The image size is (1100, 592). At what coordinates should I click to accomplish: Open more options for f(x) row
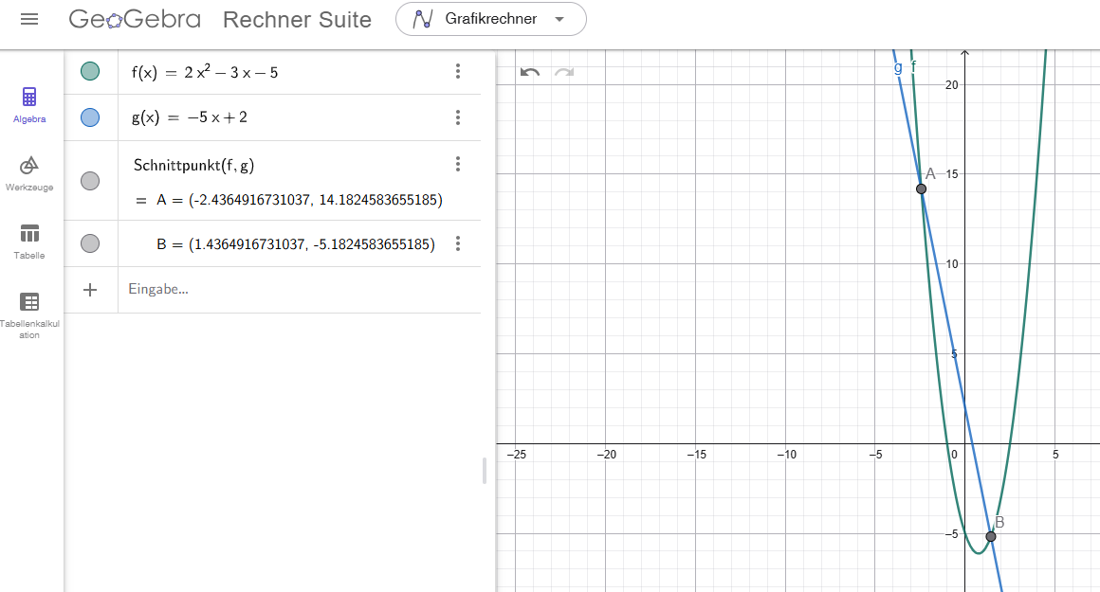[458, 71]
